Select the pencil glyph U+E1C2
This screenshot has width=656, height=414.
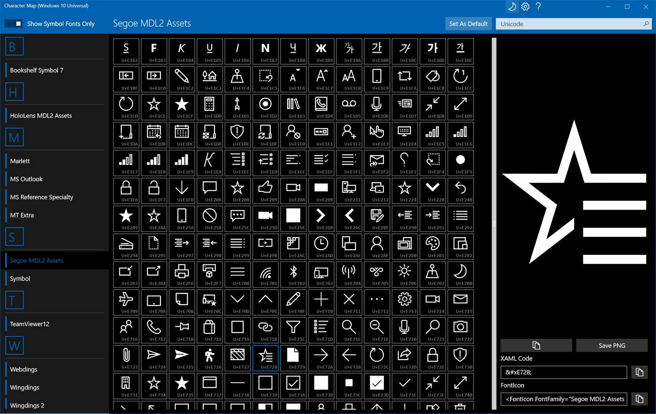coord(182,79)
